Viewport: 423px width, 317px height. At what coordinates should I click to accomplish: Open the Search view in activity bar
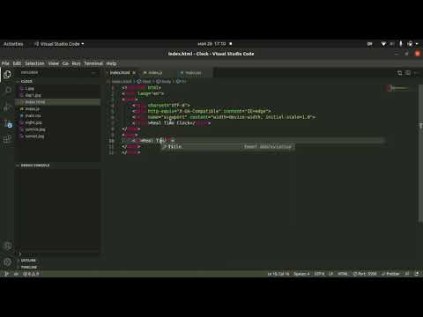click(7, 91)
